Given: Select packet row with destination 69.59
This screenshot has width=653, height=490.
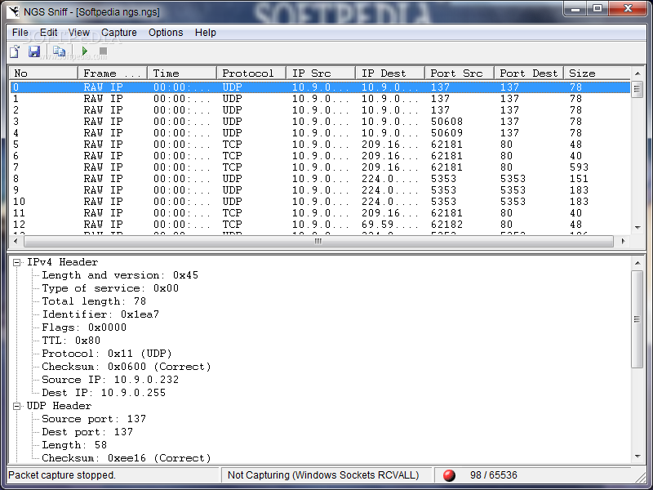Looking at the screenshot, I should 320,225.
